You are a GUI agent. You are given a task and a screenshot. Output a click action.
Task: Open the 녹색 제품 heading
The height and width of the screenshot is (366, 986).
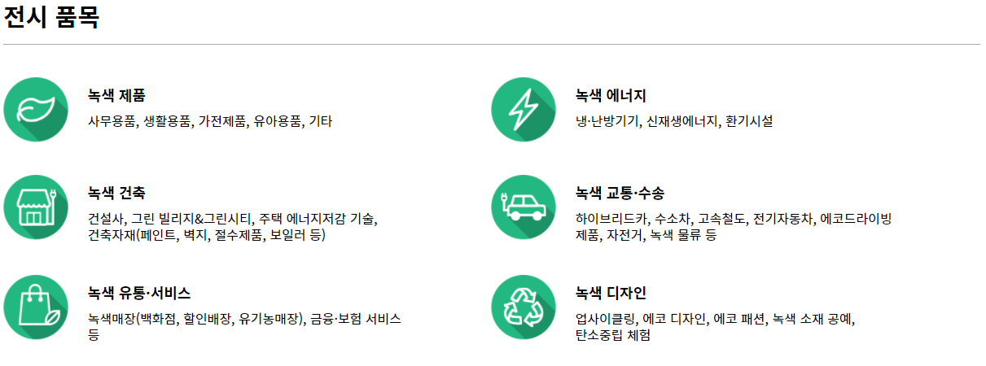[116, 96]
